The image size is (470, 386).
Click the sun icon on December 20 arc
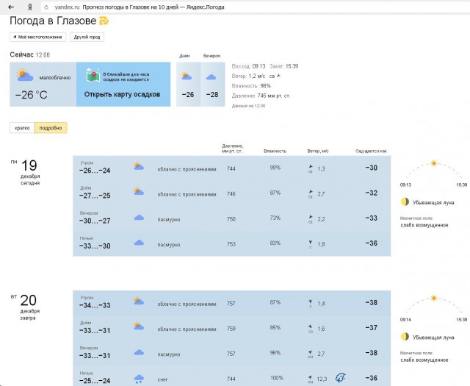pyautogui.click(x=433, y=298)
